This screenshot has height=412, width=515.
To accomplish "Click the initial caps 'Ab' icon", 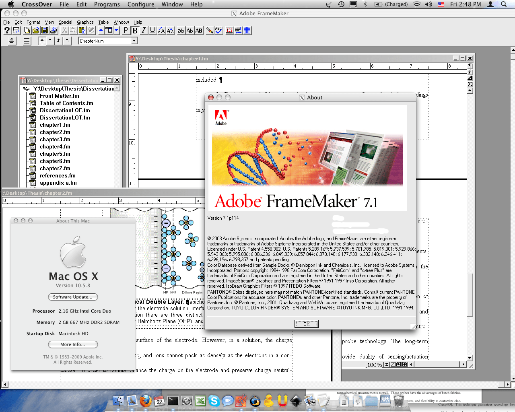I will [x=190, y=30].
